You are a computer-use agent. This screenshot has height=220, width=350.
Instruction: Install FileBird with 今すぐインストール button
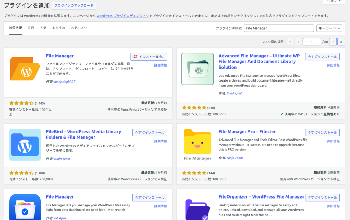point(150,132)
